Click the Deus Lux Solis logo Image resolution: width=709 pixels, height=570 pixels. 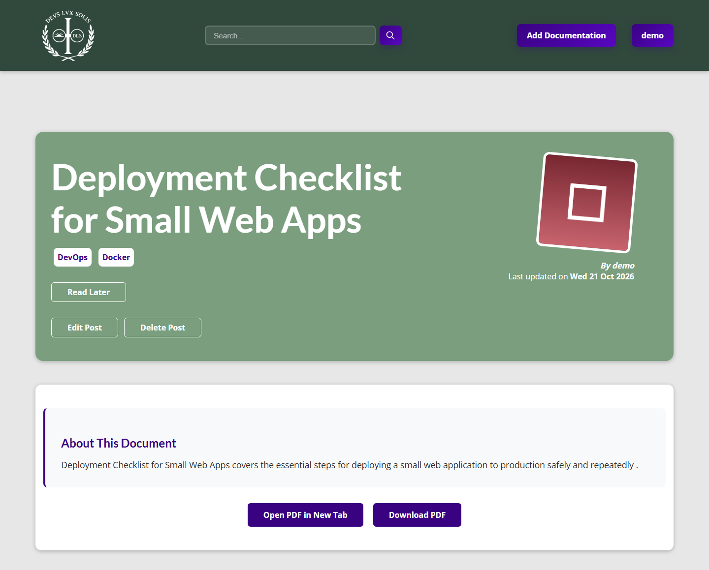pos(68,35)
